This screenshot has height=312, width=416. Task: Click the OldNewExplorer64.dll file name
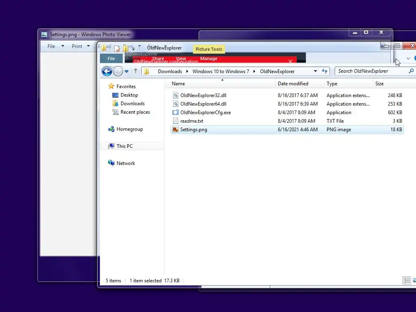click(203, 104)
